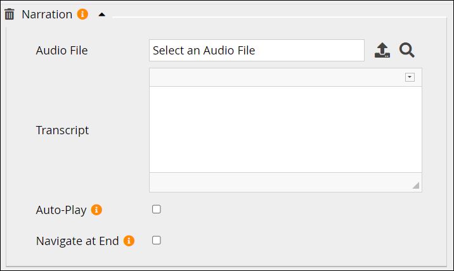Collapse the Narration section arrow
The width and height of the screenshot is (454, 271).
[101, 15]
